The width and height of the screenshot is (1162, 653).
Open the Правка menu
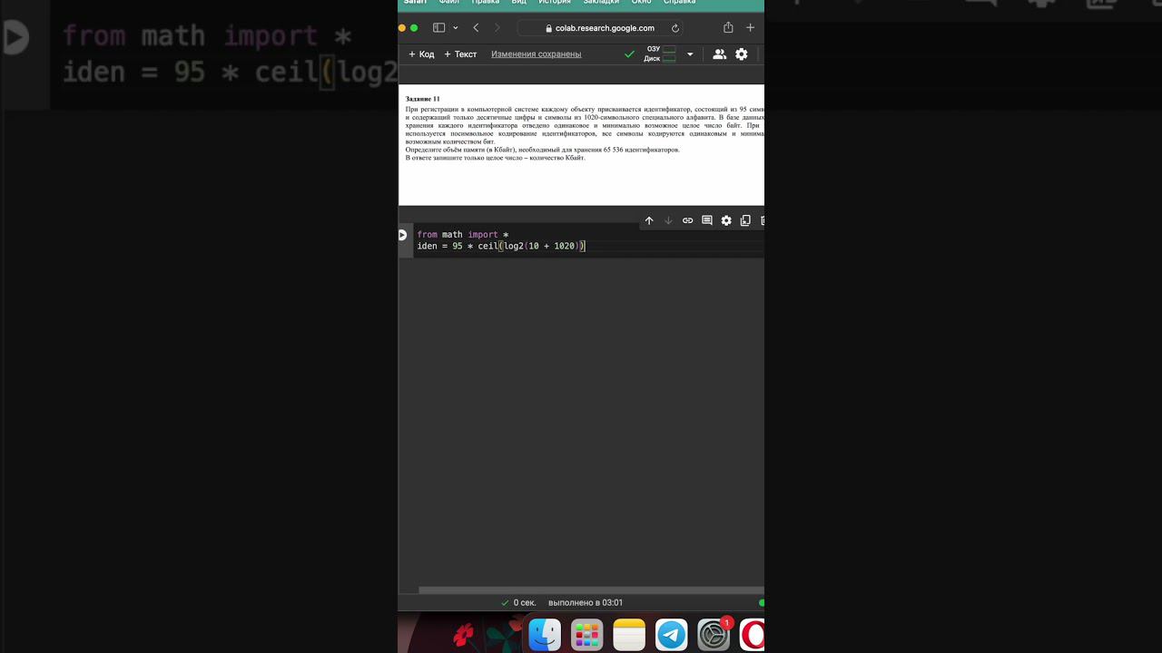[x=486, y=2]
